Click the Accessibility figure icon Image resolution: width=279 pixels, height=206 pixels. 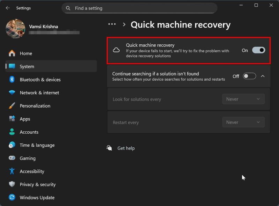(12, 171)
